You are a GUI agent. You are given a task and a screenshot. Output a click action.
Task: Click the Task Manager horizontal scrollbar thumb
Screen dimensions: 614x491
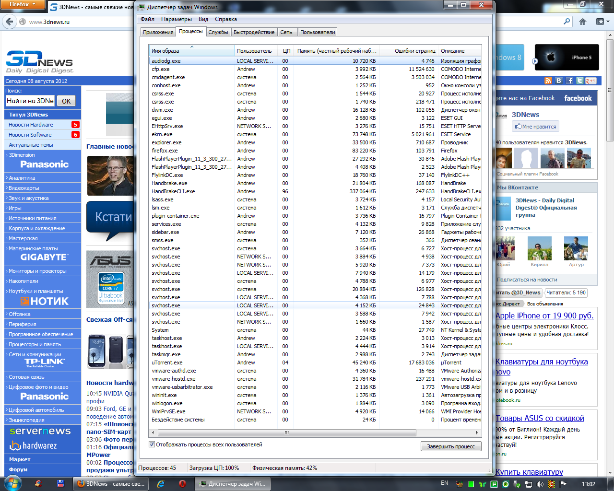coord(287,433)
